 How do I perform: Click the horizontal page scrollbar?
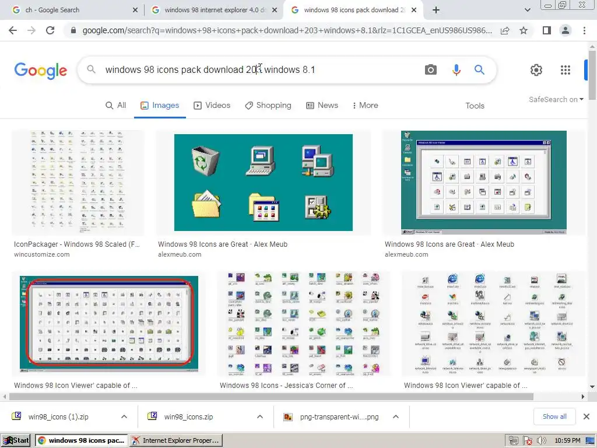point(271,397)
